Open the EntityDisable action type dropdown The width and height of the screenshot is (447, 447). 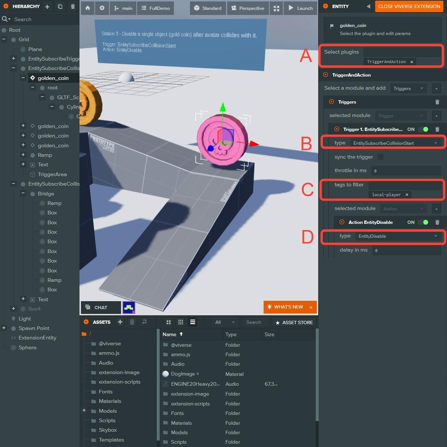(397, 236)
